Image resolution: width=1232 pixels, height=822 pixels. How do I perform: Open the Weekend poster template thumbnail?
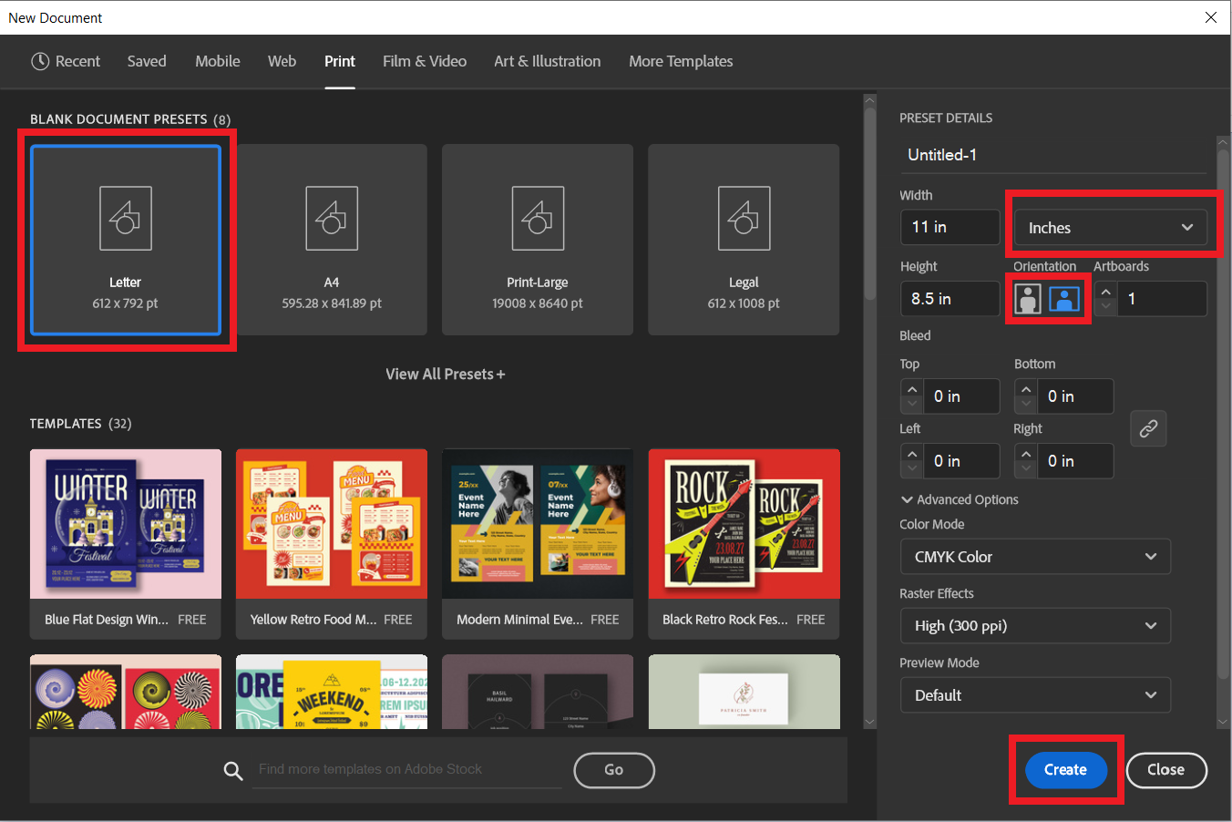(332, 692)
